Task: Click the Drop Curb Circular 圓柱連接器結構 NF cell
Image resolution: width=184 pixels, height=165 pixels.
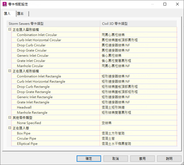Action: point(139,45)
